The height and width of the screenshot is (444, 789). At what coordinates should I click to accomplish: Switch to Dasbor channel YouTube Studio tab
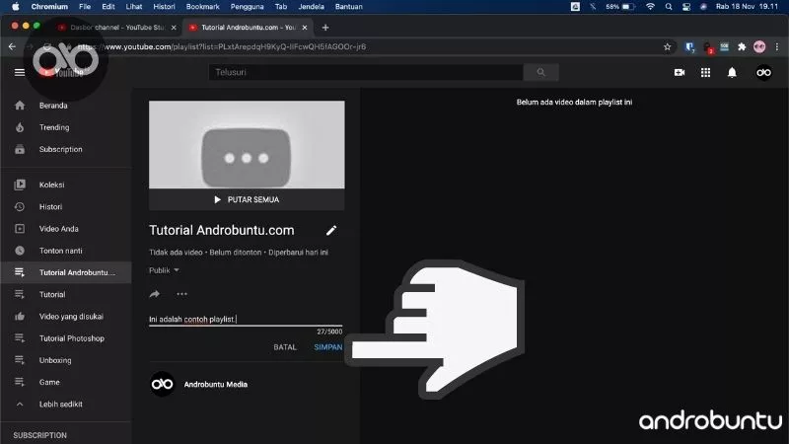[116, 28]
